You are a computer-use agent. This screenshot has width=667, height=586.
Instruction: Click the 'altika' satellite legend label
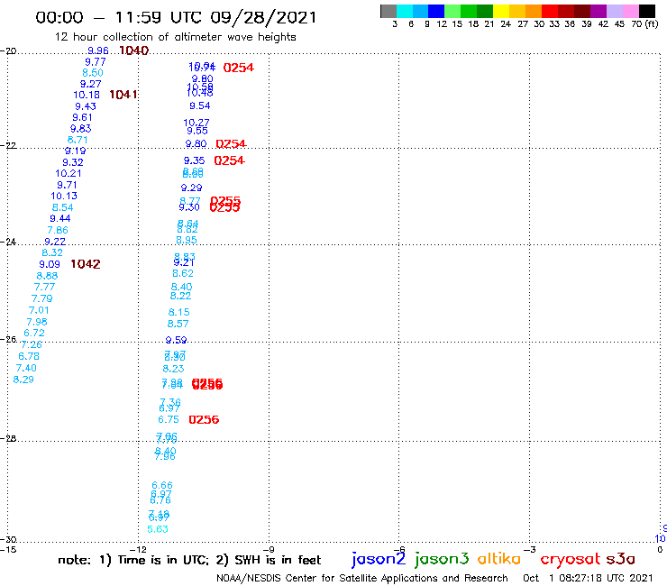(x=499, y=559)
